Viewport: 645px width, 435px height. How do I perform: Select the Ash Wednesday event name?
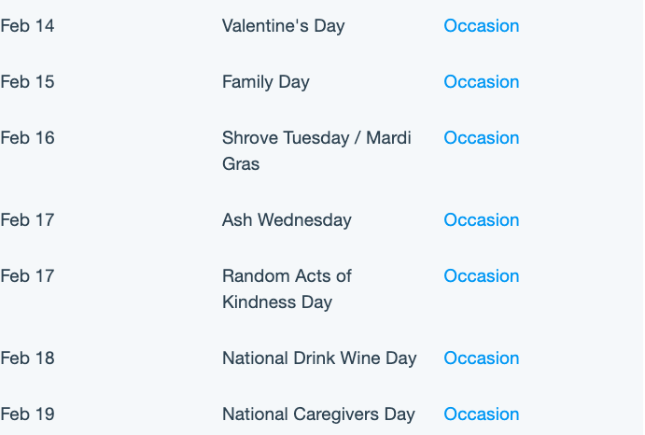[287, 220]
